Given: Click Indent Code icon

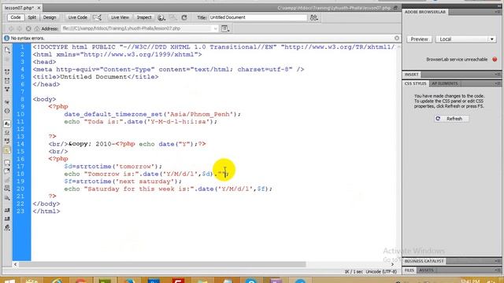Looking at the screenshot, I should [x=7, y=210].
